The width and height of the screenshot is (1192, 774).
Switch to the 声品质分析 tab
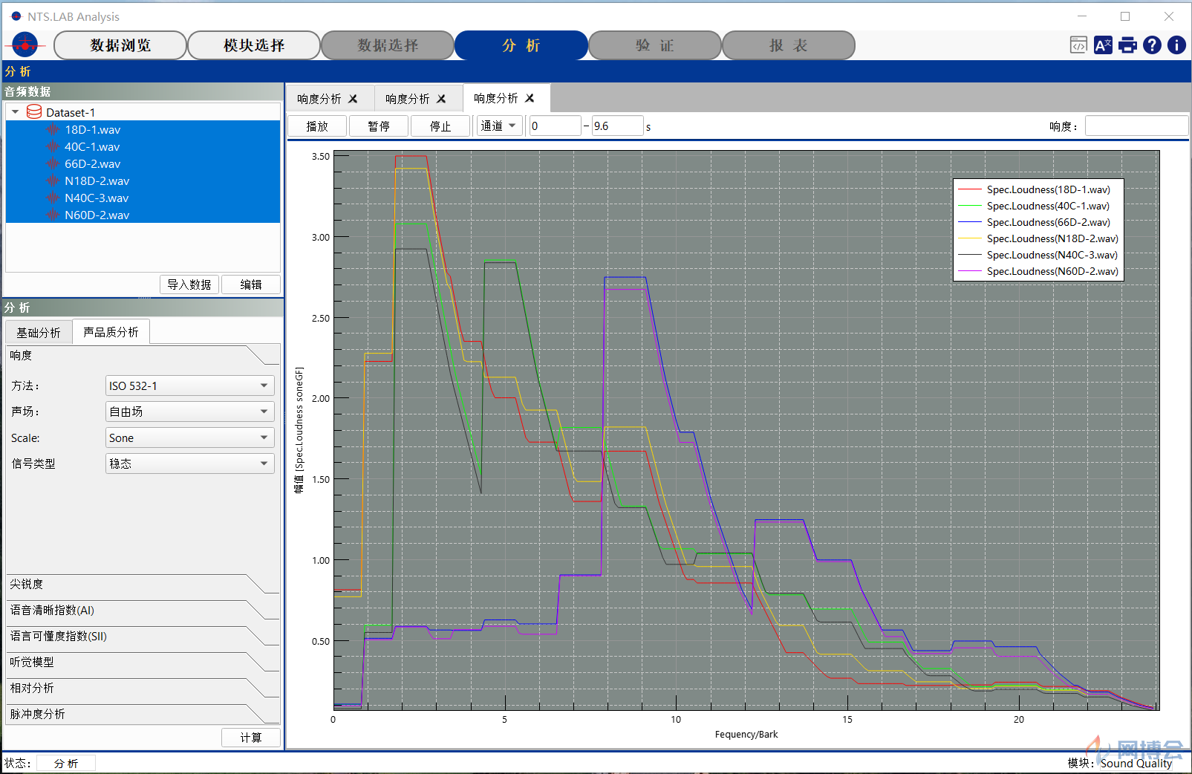(x=111, y=332)
